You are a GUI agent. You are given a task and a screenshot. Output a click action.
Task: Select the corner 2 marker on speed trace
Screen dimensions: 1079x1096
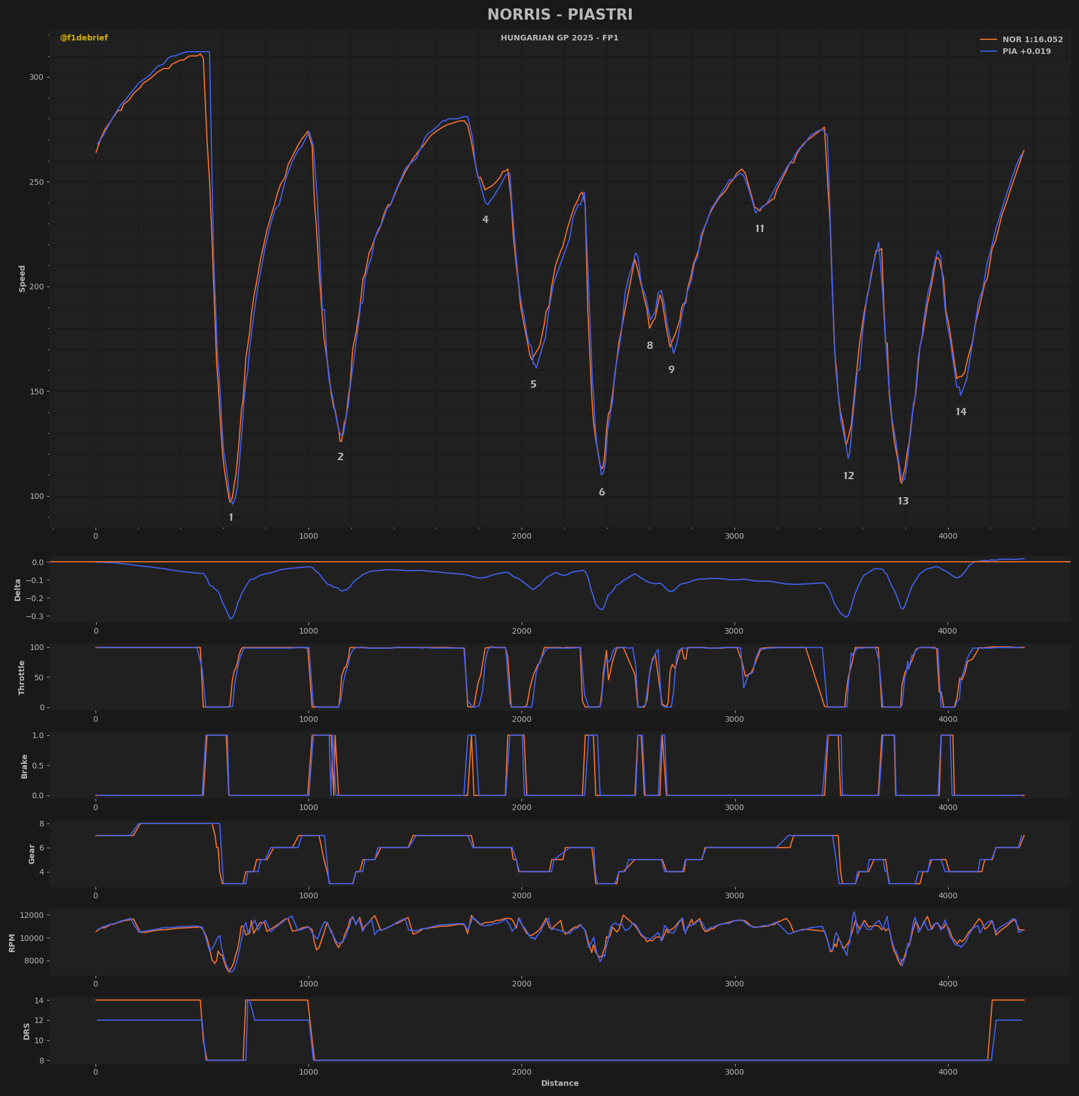341,457
